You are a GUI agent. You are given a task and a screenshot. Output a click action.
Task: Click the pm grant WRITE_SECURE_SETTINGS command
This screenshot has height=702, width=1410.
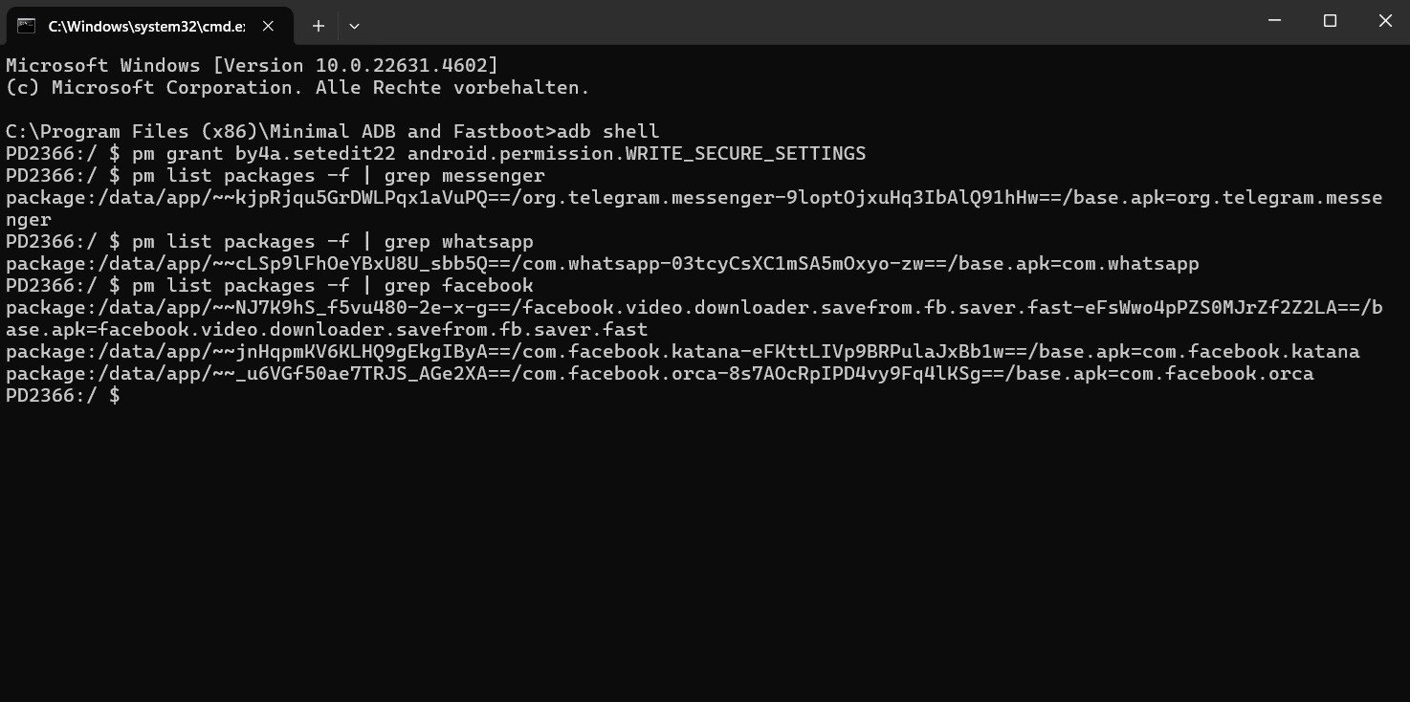coord(435,154)
